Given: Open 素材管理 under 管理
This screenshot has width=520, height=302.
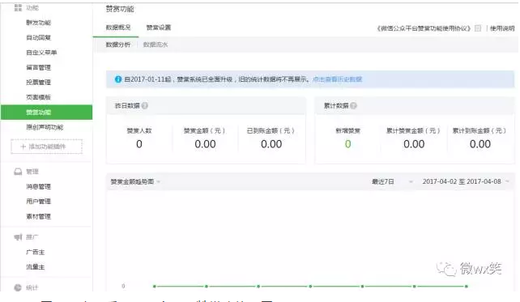Looking at the screenshot, I should (x=38, y=216).
